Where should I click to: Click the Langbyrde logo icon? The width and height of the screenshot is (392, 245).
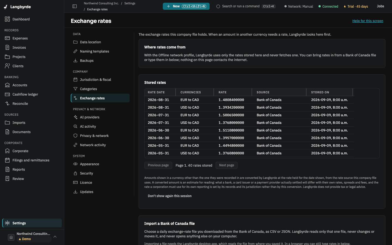point(6,7)
